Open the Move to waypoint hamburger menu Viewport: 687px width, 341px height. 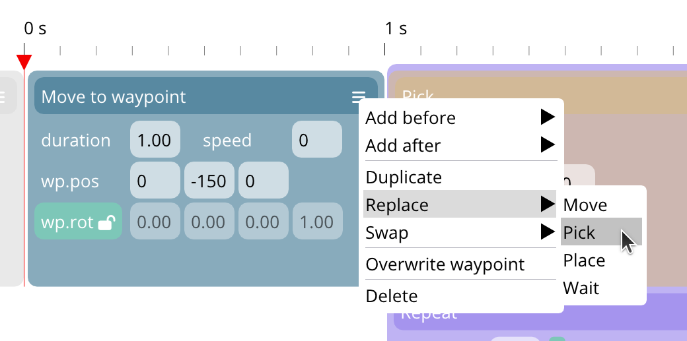coord(358,98)
